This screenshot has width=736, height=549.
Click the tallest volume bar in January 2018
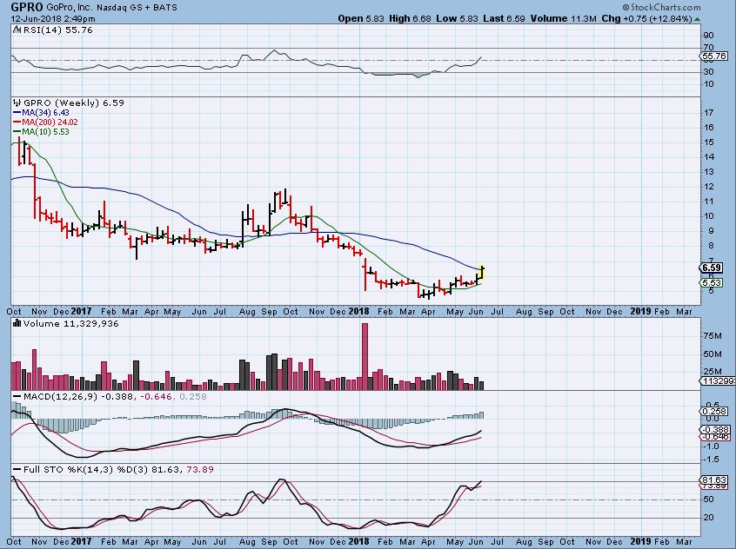(x=365, y=356)
